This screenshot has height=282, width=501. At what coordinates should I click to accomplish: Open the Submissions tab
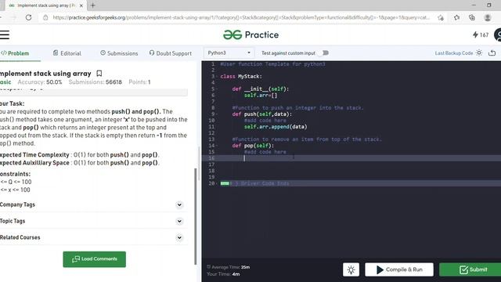tap(119, 53)
